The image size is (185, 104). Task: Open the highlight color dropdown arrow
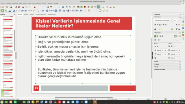tap(162, 29)
